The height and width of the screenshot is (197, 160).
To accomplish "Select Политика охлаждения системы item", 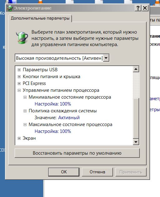I will (x=63, y=111).
